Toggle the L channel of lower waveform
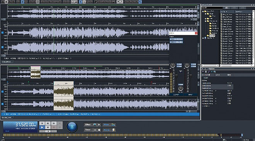This screenshot has height=141, width=255. pos(2,91)
